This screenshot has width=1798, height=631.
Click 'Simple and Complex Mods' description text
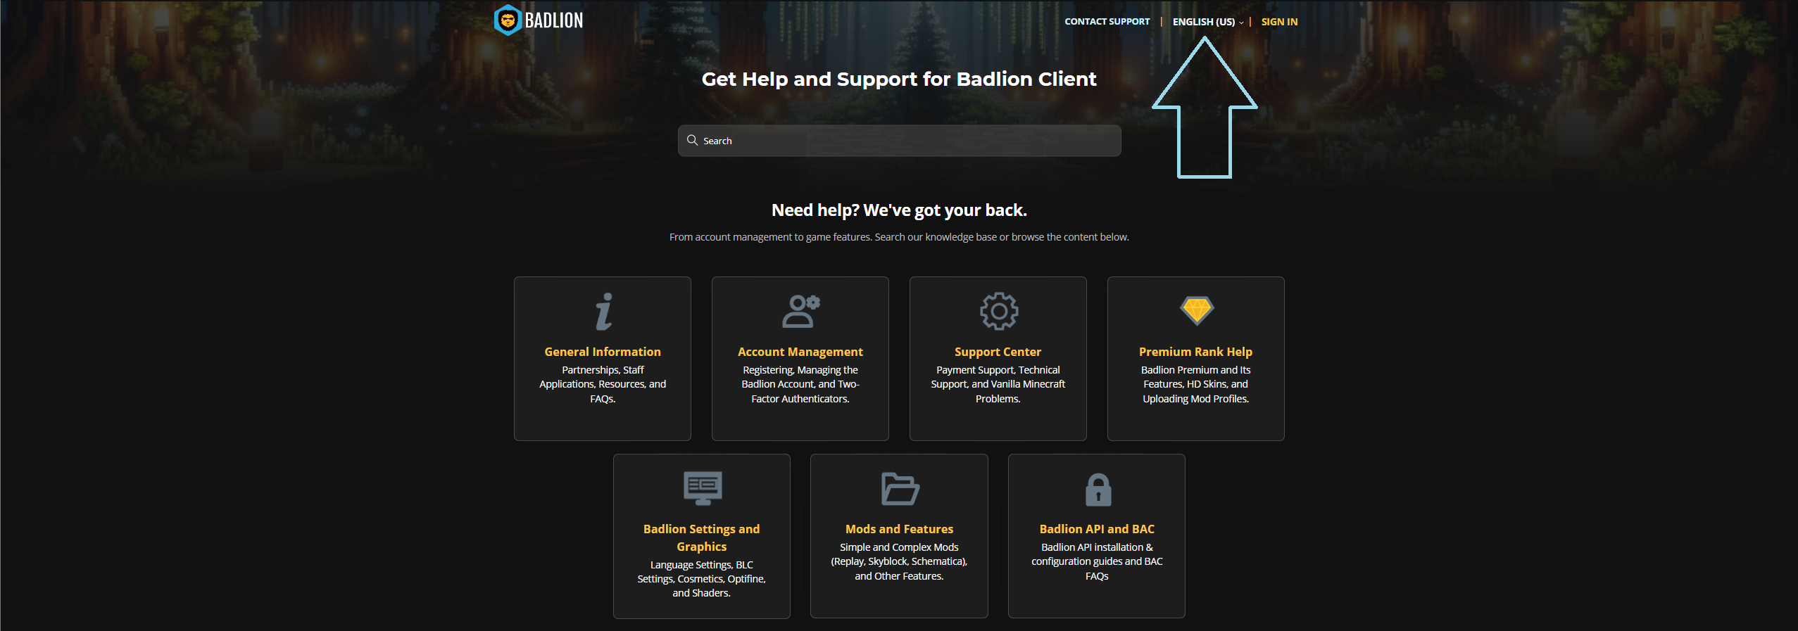pyautogui.click(x=899, y=561)
